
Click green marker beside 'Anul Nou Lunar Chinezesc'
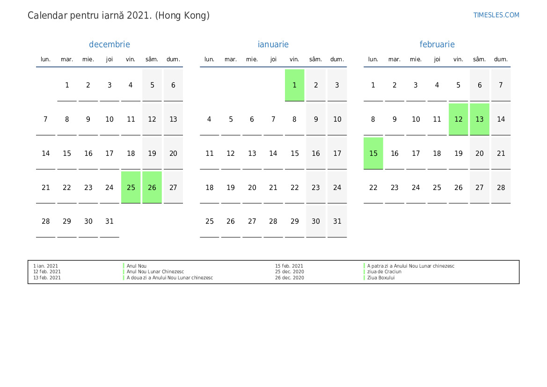124,271
